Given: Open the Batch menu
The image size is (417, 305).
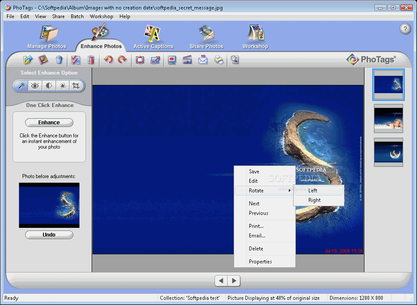Looking at the screenshot, I should tap(77, 16).
